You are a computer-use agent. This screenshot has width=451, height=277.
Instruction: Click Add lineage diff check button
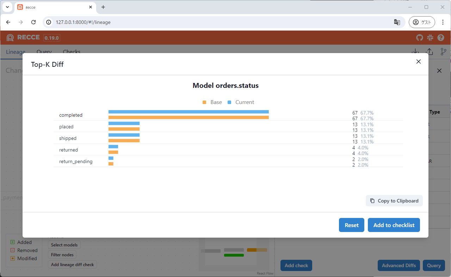[72, 265]
